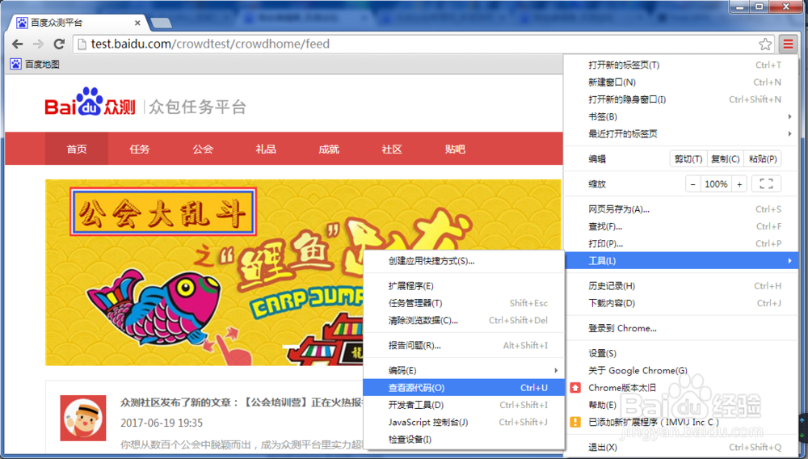Open a new tab with the tab button
The height and width of the screenshot is (459, 808).
[x=162, y=23]
